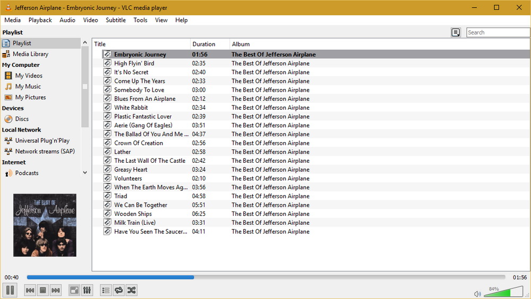Open Podcasts under Internet

pyautogui.click(x=41, y=173)
